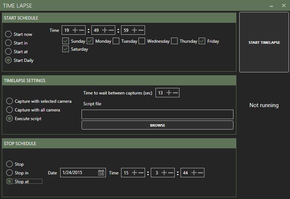
Task: Click the START TIMELAPSE button
Action: pyautogui.click(x=264, y=42)
